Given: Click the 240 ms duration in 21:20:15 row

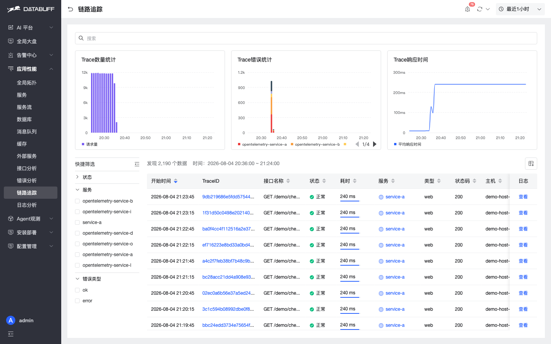Looking at the screenshot, I should 348,309.
